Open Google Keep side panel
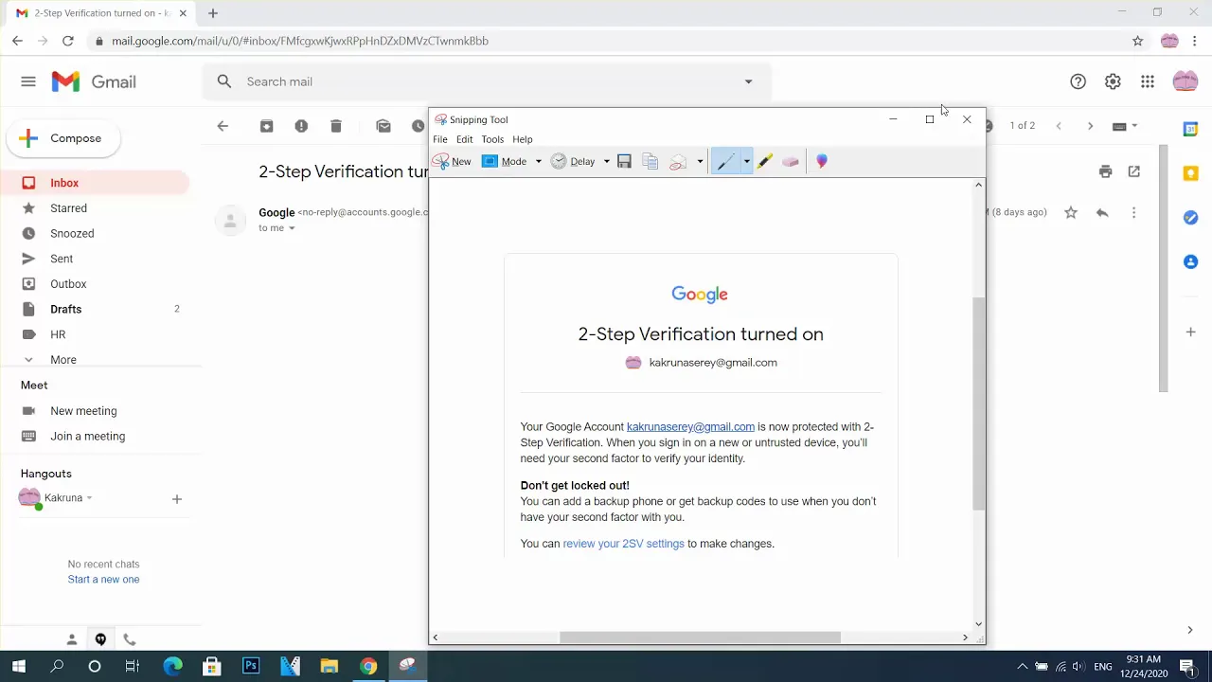Image resolution: width=1212 pixels, height=682 pixels. point(1191,173)
